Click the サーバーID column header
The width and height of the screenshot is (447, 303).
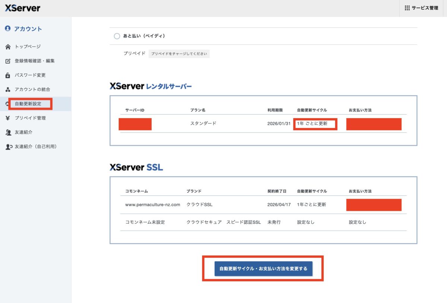[x=135, y=110]
